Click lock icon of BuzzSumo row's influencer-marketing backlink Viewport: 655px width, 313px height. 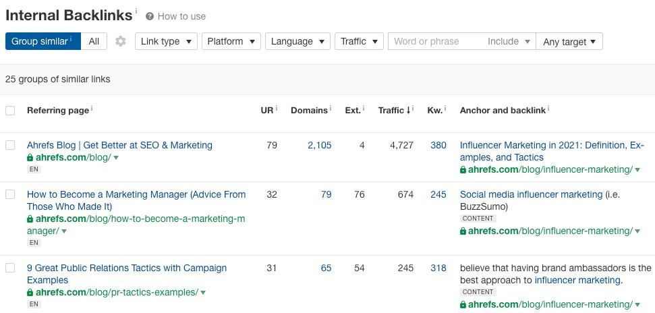(x=463, y=231)
